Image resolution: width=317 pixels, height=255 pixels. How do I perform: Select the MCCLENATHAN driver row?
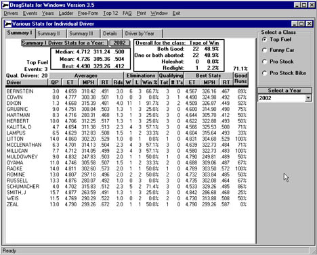127,145
